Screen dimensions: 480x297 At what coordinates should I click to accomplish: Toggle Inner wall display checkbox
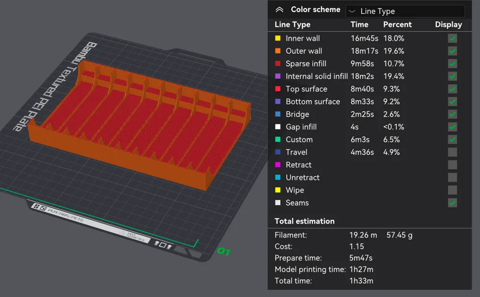point(453,38)
